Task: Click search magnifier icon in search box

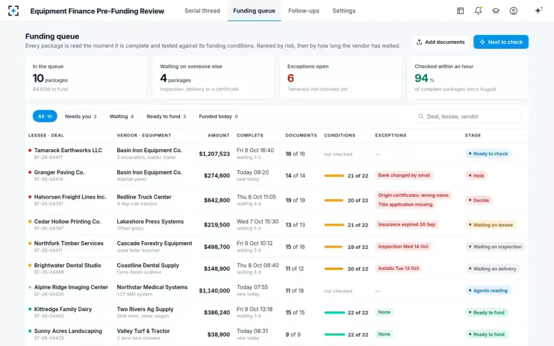Action: coord(421,117)
